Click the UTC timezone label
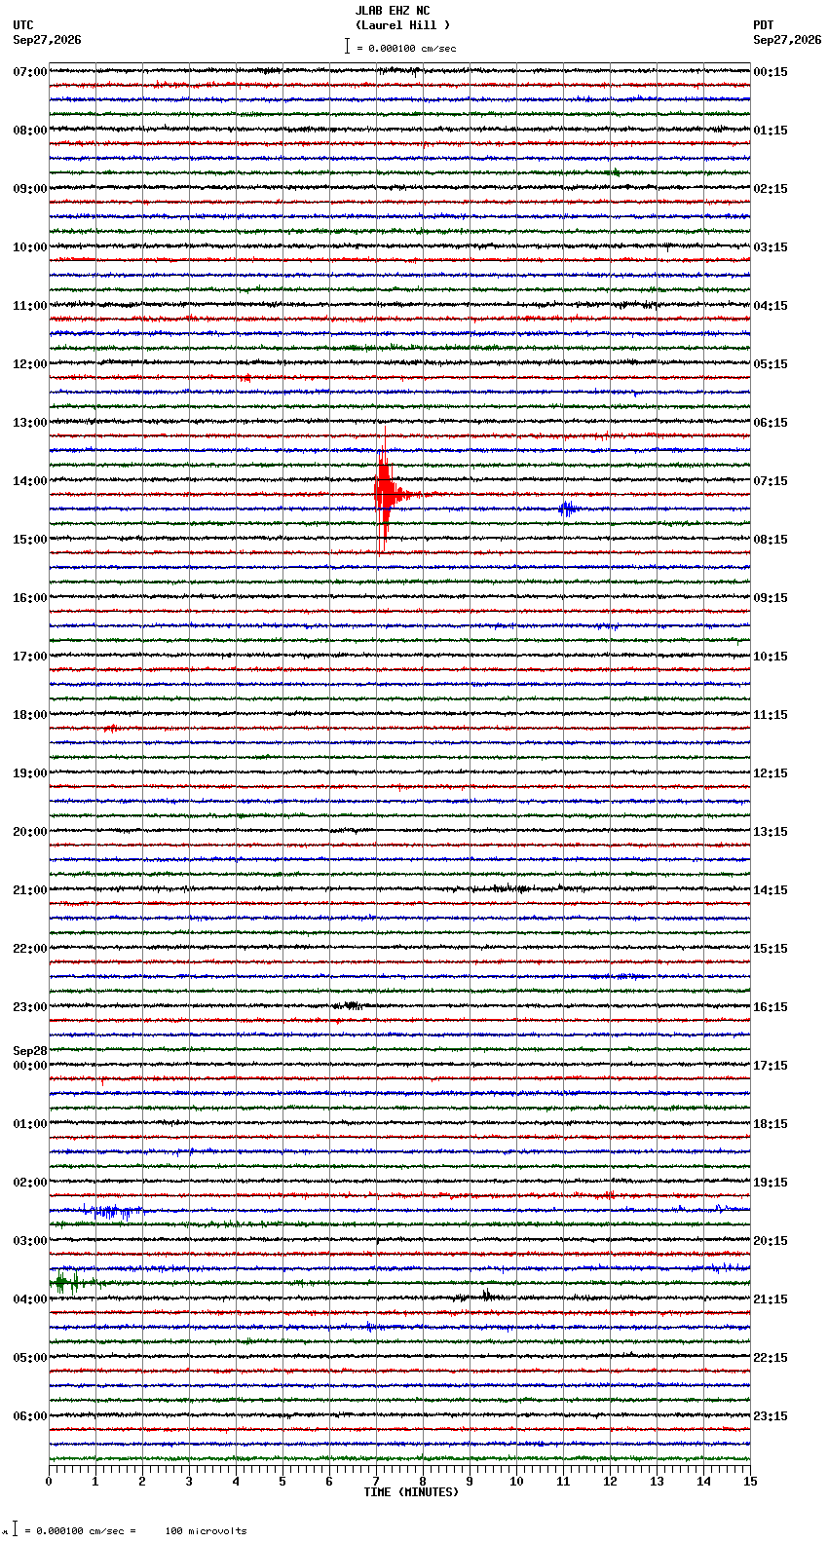The height and width of the screenshot is (1543, 828). pyautogui.click(x=23, y=25)
